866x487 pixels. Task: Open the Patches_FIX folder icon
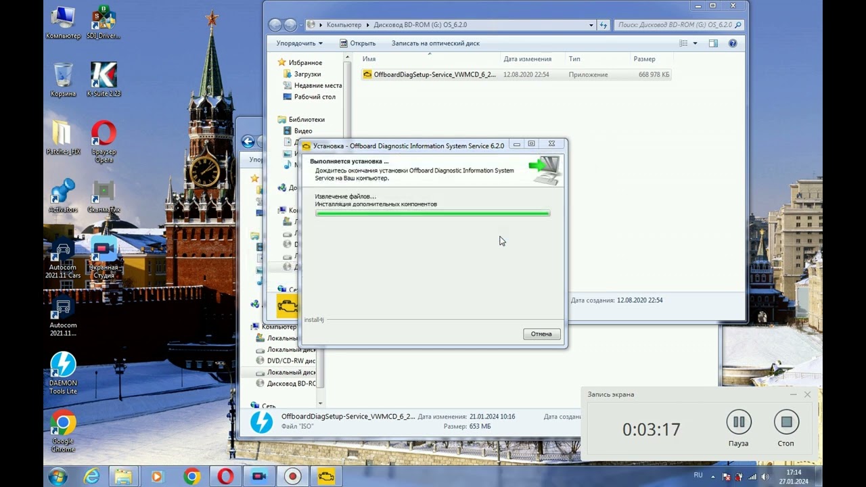click(x=63, y=138)
